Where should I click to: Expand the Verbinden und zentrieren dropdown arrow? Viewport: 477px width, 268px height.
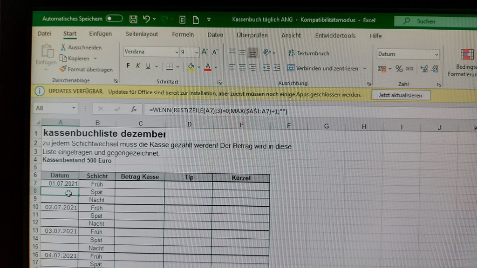[x=364, y=69]
